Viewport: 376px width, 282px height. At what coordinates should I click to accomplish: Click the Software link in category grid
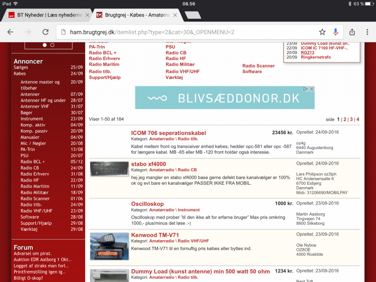tap(252, 71)
